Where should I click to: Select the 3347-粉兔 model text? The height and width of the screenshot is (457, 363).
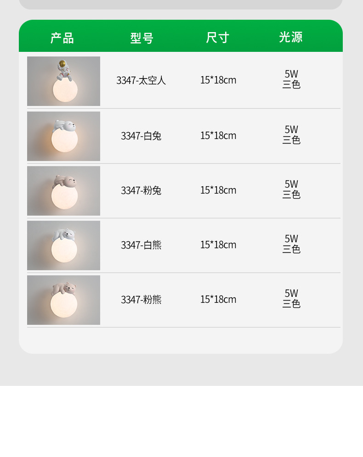141,191
